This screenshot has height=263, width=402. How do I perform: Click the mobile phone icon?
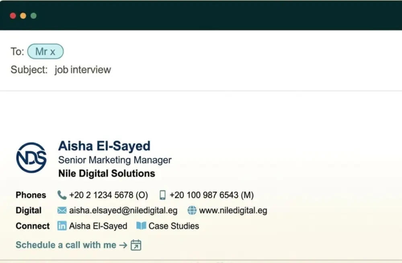point(162,195)
